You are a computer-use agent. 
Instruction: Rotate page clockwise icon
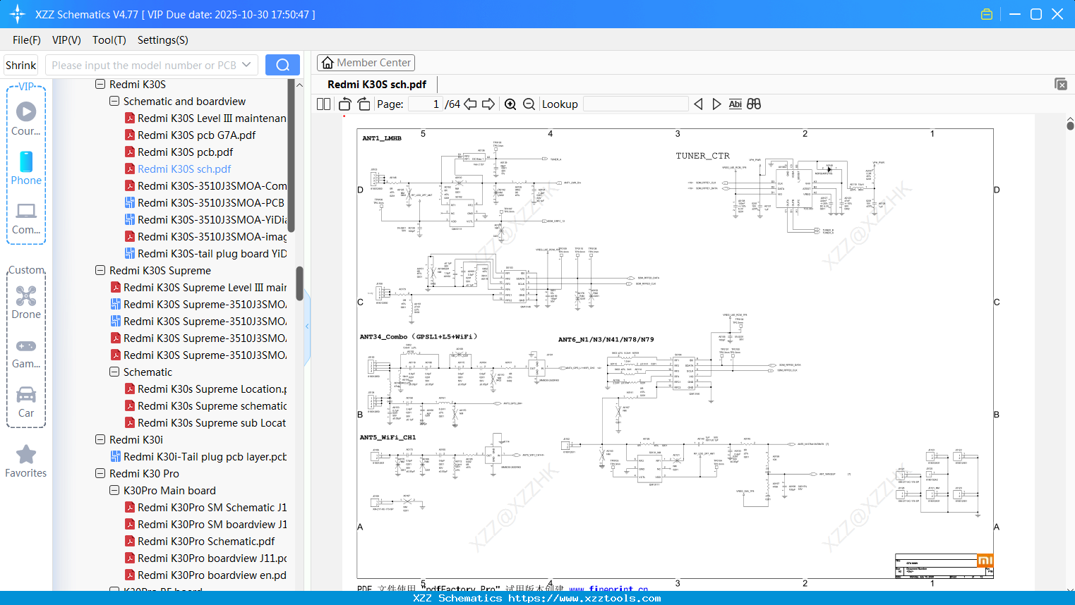(x=364, y=104)
